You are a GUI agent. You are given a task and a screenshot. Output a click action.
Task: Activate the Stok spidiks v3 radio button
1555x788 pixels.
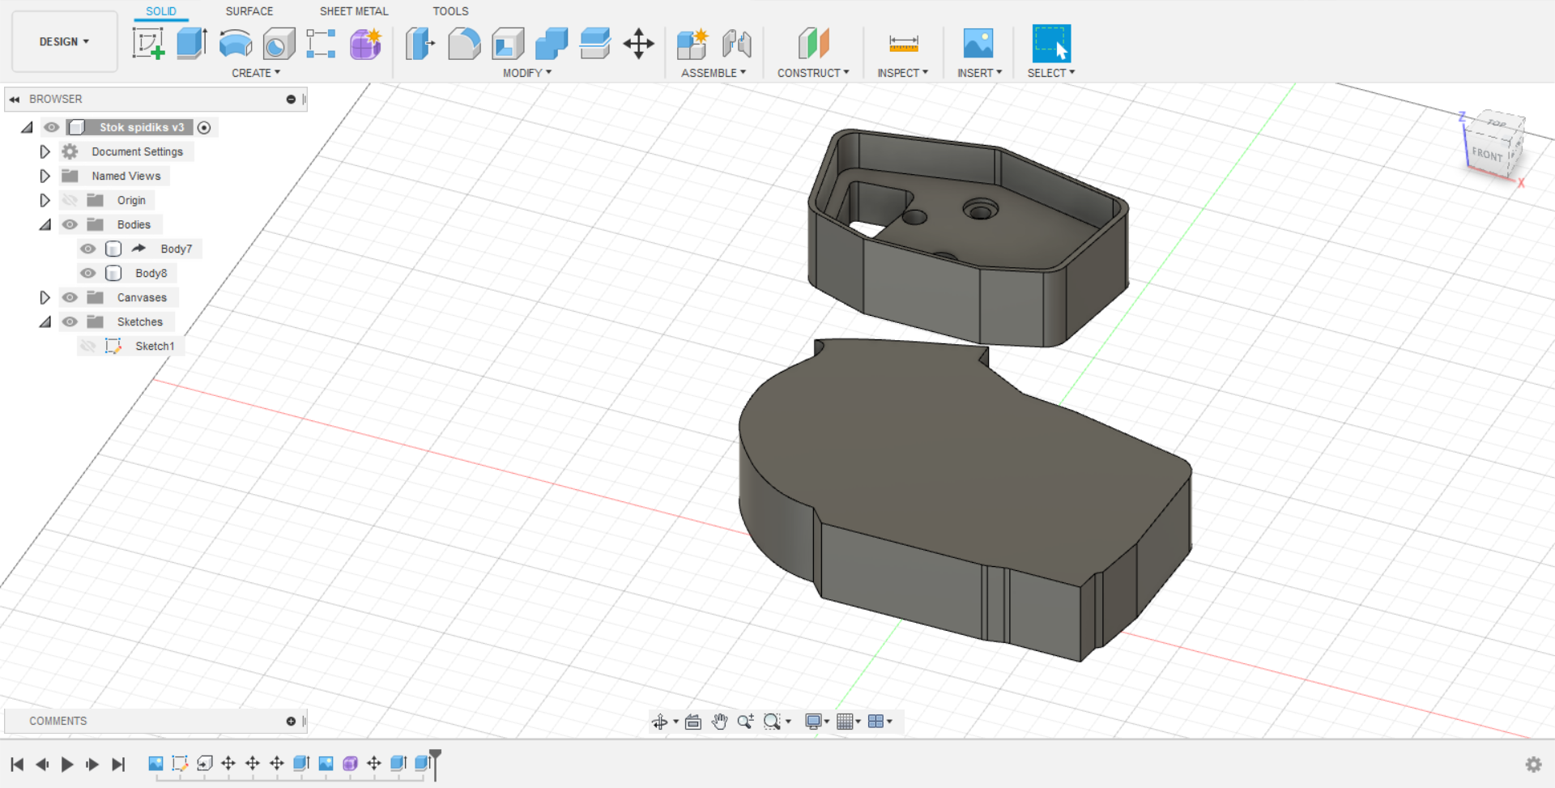click(x=205, y=127)
